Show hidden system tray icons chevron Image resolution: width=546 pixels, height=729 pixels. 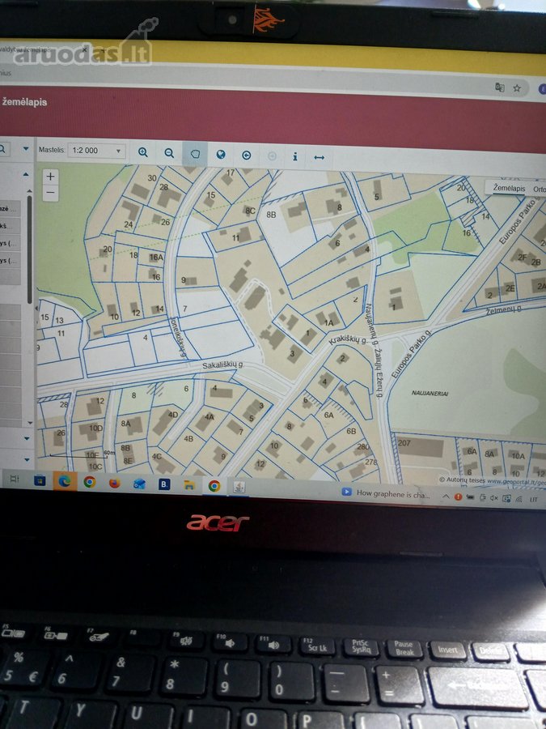[x=445, y=497]
